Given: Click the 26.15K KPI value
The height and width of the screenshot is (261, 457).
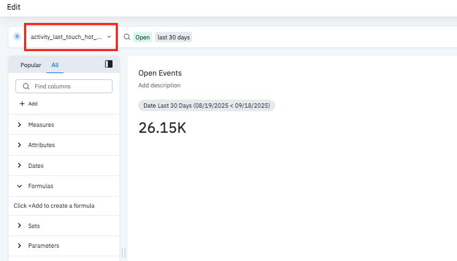Looking at the screenshot, I should coord(162,128).
